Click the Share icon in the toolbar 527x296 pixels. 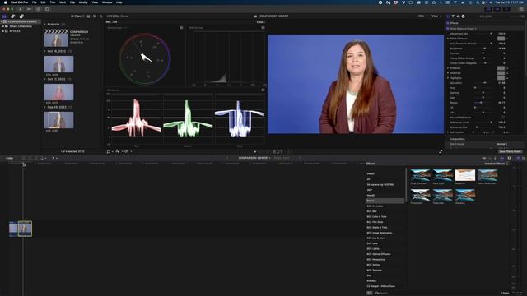coord(522,9)
